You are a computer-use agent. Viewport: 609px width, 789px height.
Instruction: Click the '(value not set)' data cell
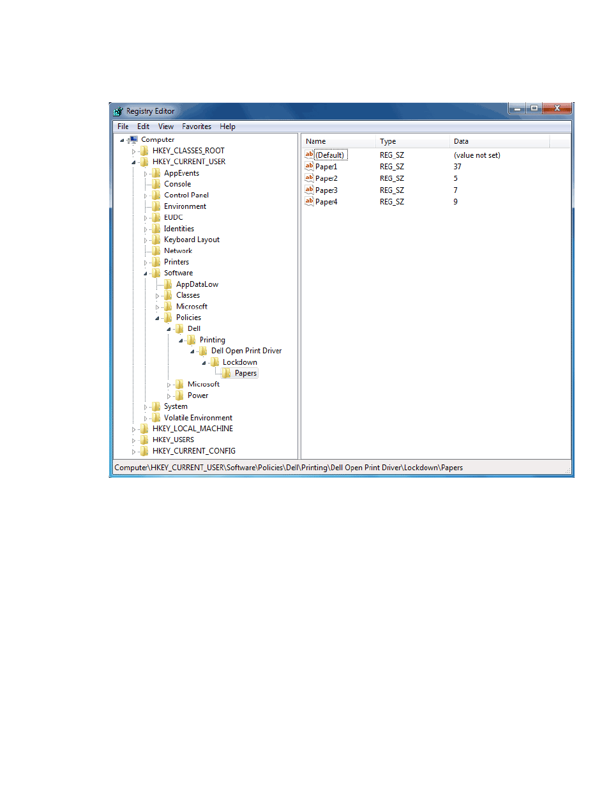[x=477, y=155]
